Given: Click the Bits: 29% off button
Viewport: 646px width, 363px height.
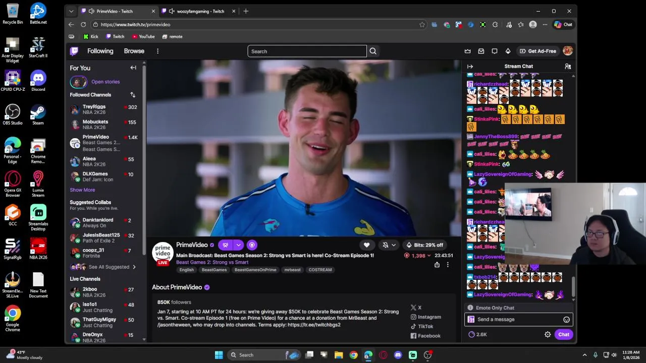Looking at the screenshot, I should pyautogui.click(x=424, y=245).
